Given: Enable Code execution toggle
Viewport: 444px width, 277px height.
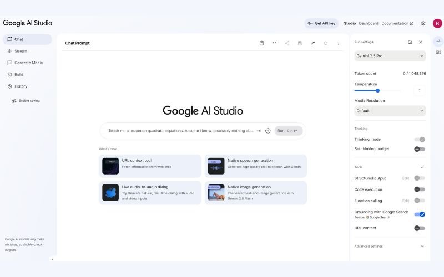Looking at the screenshot, I should click(x=420, y=189).
